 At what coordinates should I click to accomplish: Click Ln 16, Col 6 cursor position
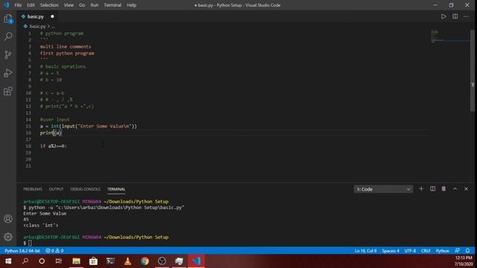(x=366, y=251)
